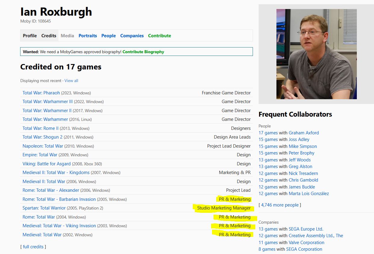The image size is (374, 254).
Task: Click 13 games with SEGA Europe
Action: 268,229
